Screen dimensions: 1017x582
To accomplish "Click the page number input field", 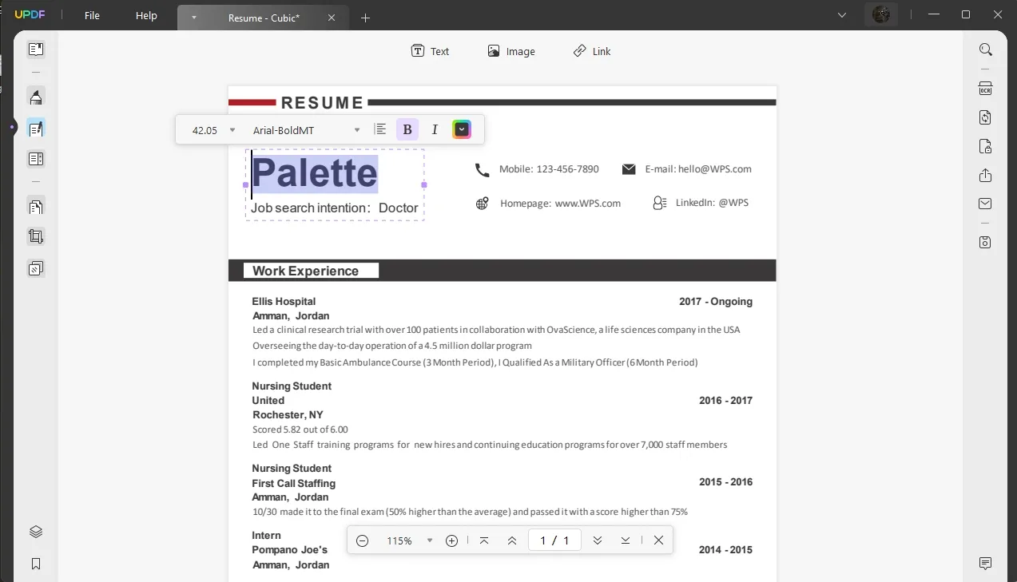I will (554, 540).
